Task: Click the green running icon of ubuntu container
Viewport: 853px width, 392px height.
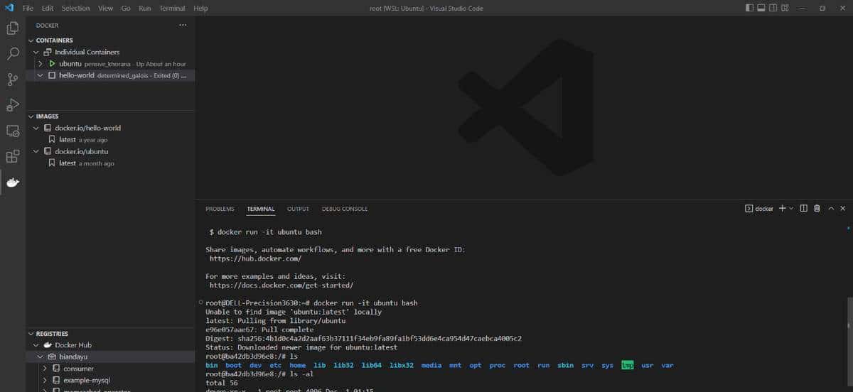Action: coord(52,63)
